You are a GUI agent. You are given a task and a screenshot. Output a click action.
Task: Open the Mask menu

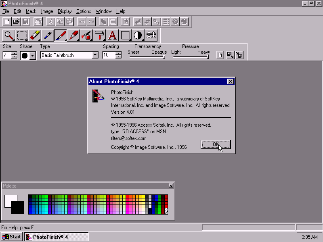(x=31, y=11)
